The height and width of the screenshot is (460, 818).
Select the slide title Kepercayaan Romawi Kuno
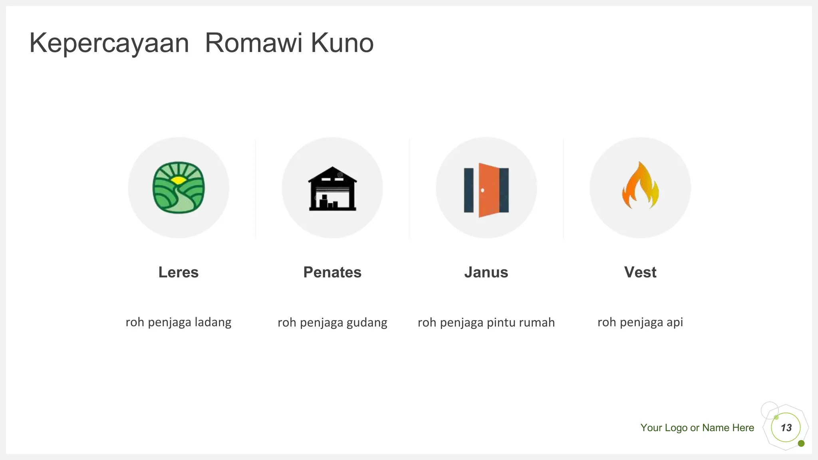pos(201,43)
